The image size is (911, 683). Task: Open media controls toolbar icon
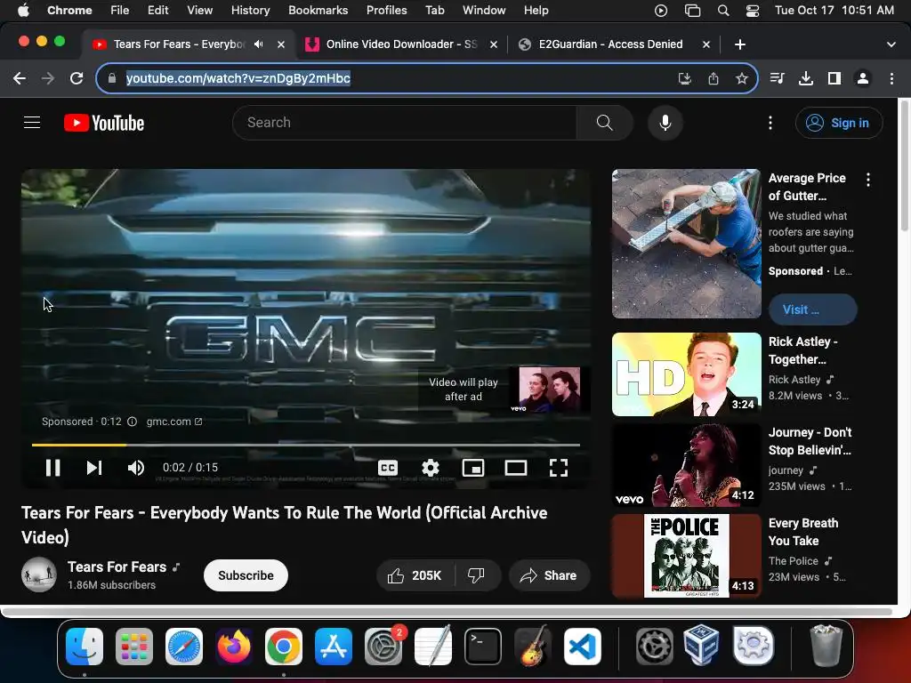[x=777, y=78]
